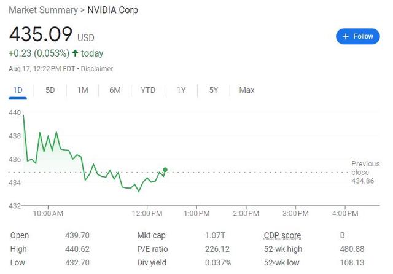The image size is (393, 274).
Task: Click the plus icon in Follow
Action: pyautogui.click(x=346, y=36)
